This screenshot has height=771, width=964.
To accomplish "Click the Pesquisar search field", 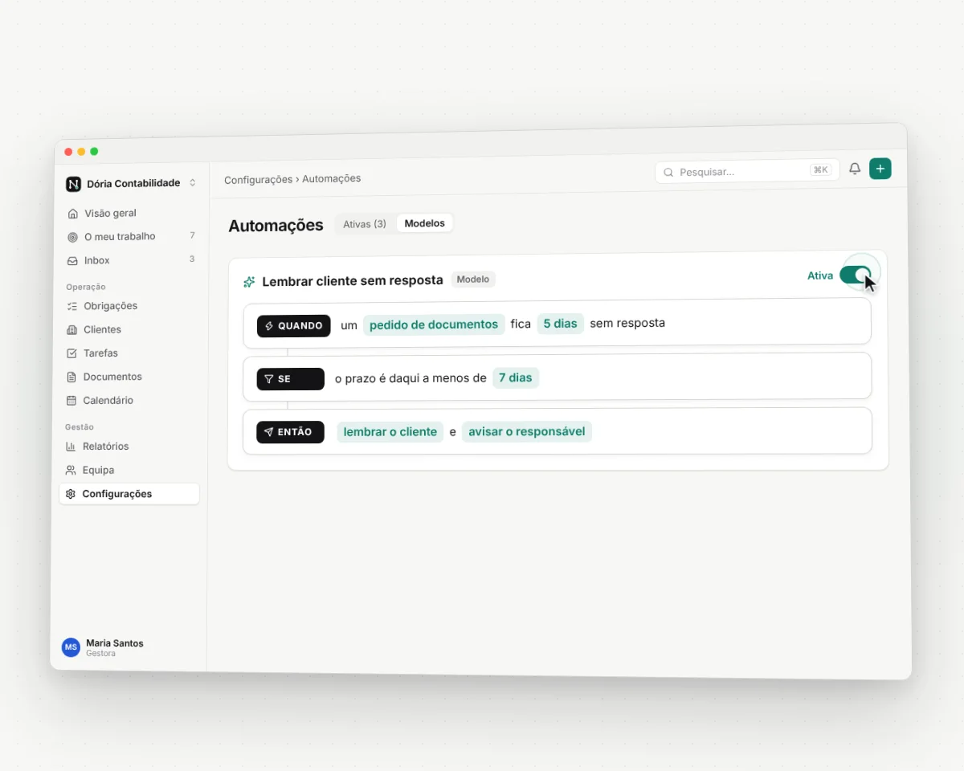I will 747,171.
